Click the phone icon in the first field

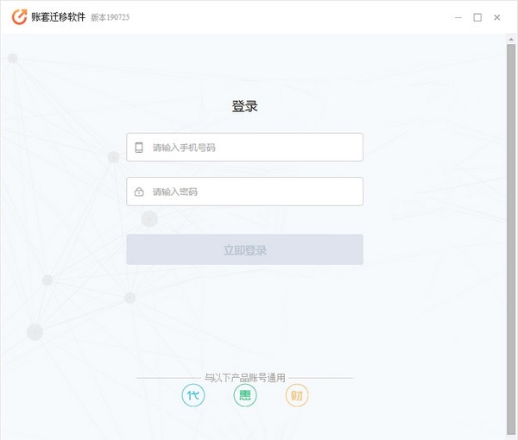[139, 148]
